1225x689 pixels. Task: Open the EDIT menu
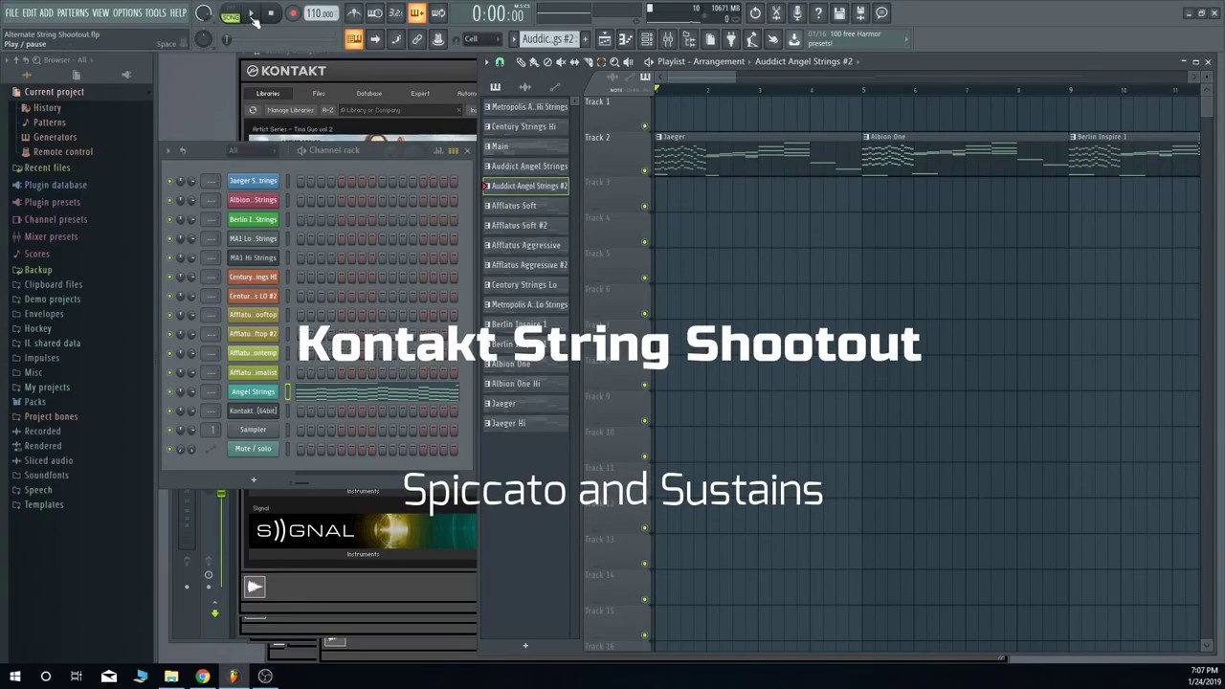(x=29, y=13)
